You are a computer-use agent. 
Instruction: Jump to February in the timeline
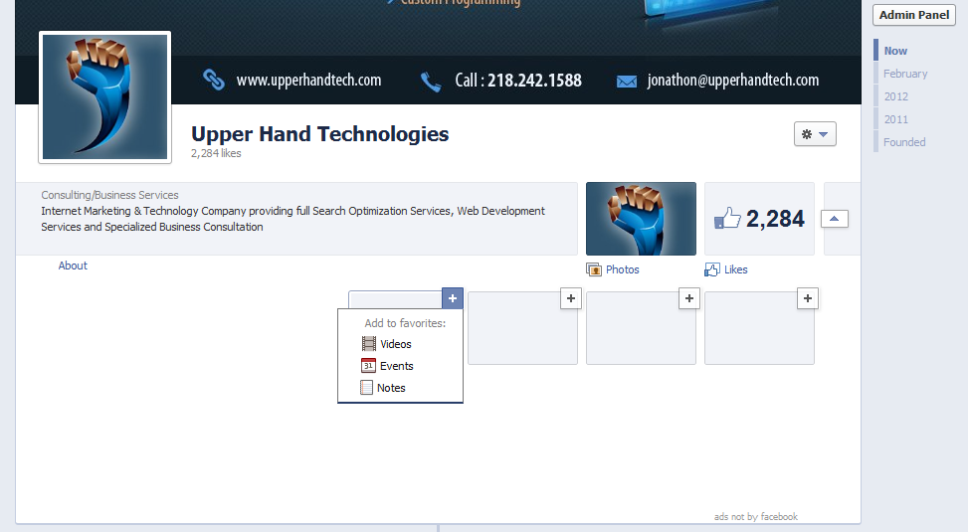[905, 74]
